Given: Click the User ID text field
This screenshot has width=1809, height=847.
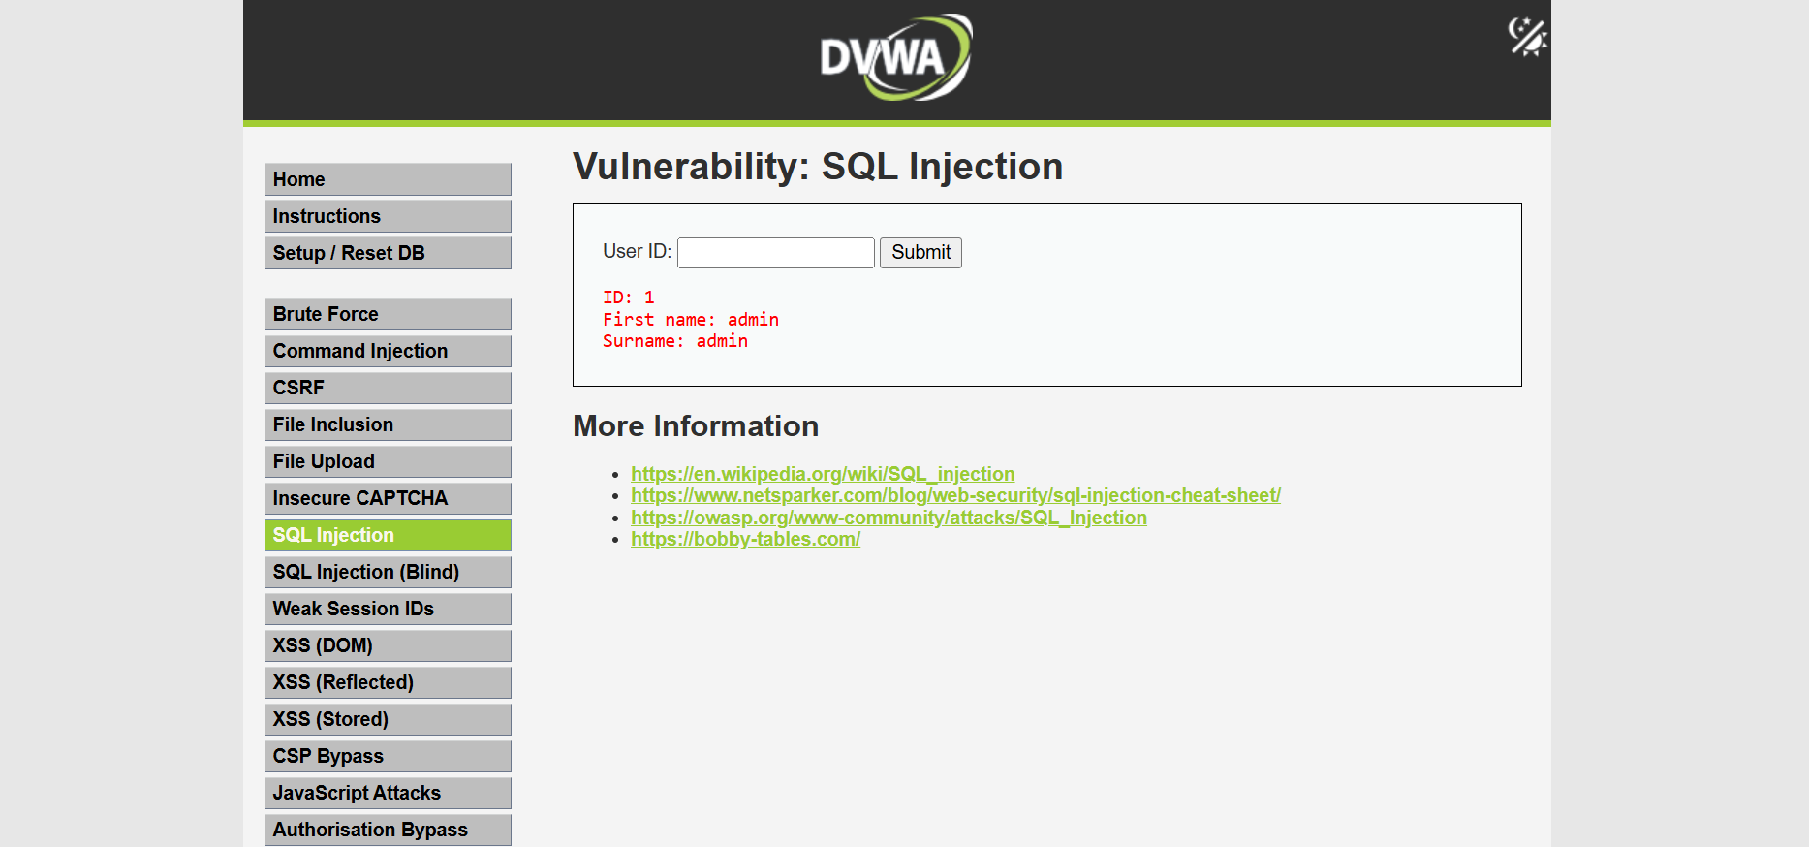Looking at the screenshot, I should pyautogui.click(x=775, y=253).
